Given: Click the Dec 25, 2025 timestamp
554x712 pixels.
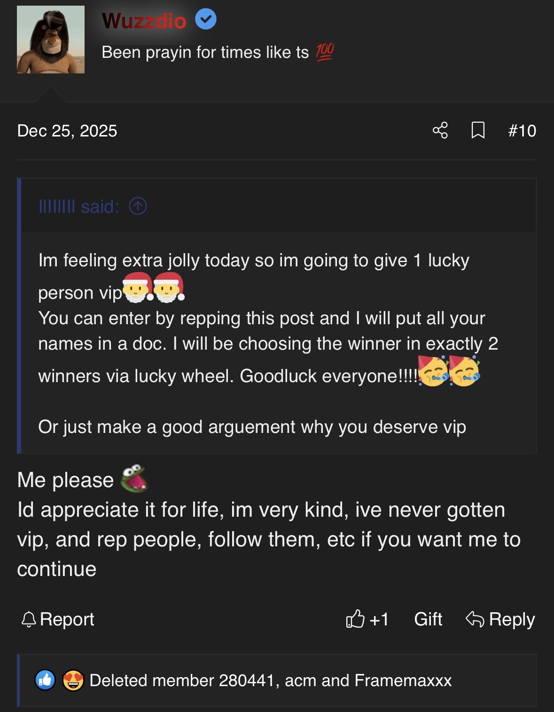Looking at the screenshot, I should point(67,131).
